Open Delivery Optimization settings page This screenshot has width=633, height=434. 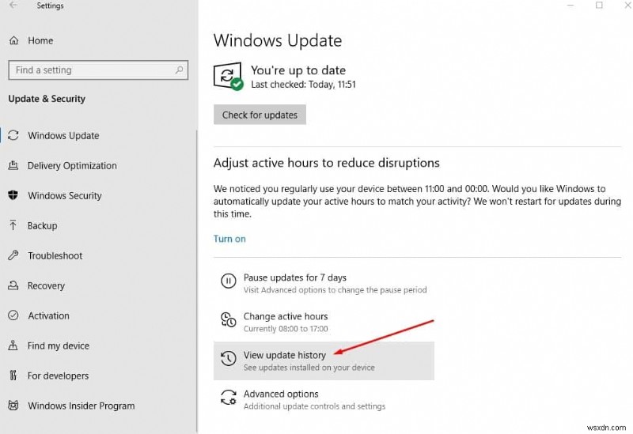[x=72, y=165]
